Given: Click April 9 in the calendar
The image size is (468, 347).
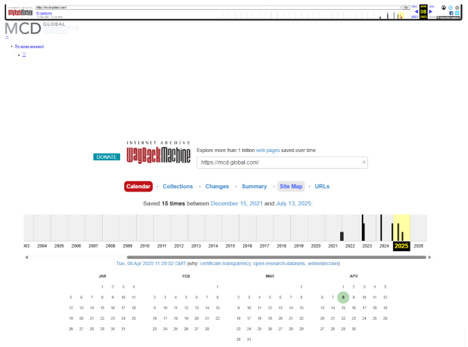Looking at the screenshot, I should (353, 298).
